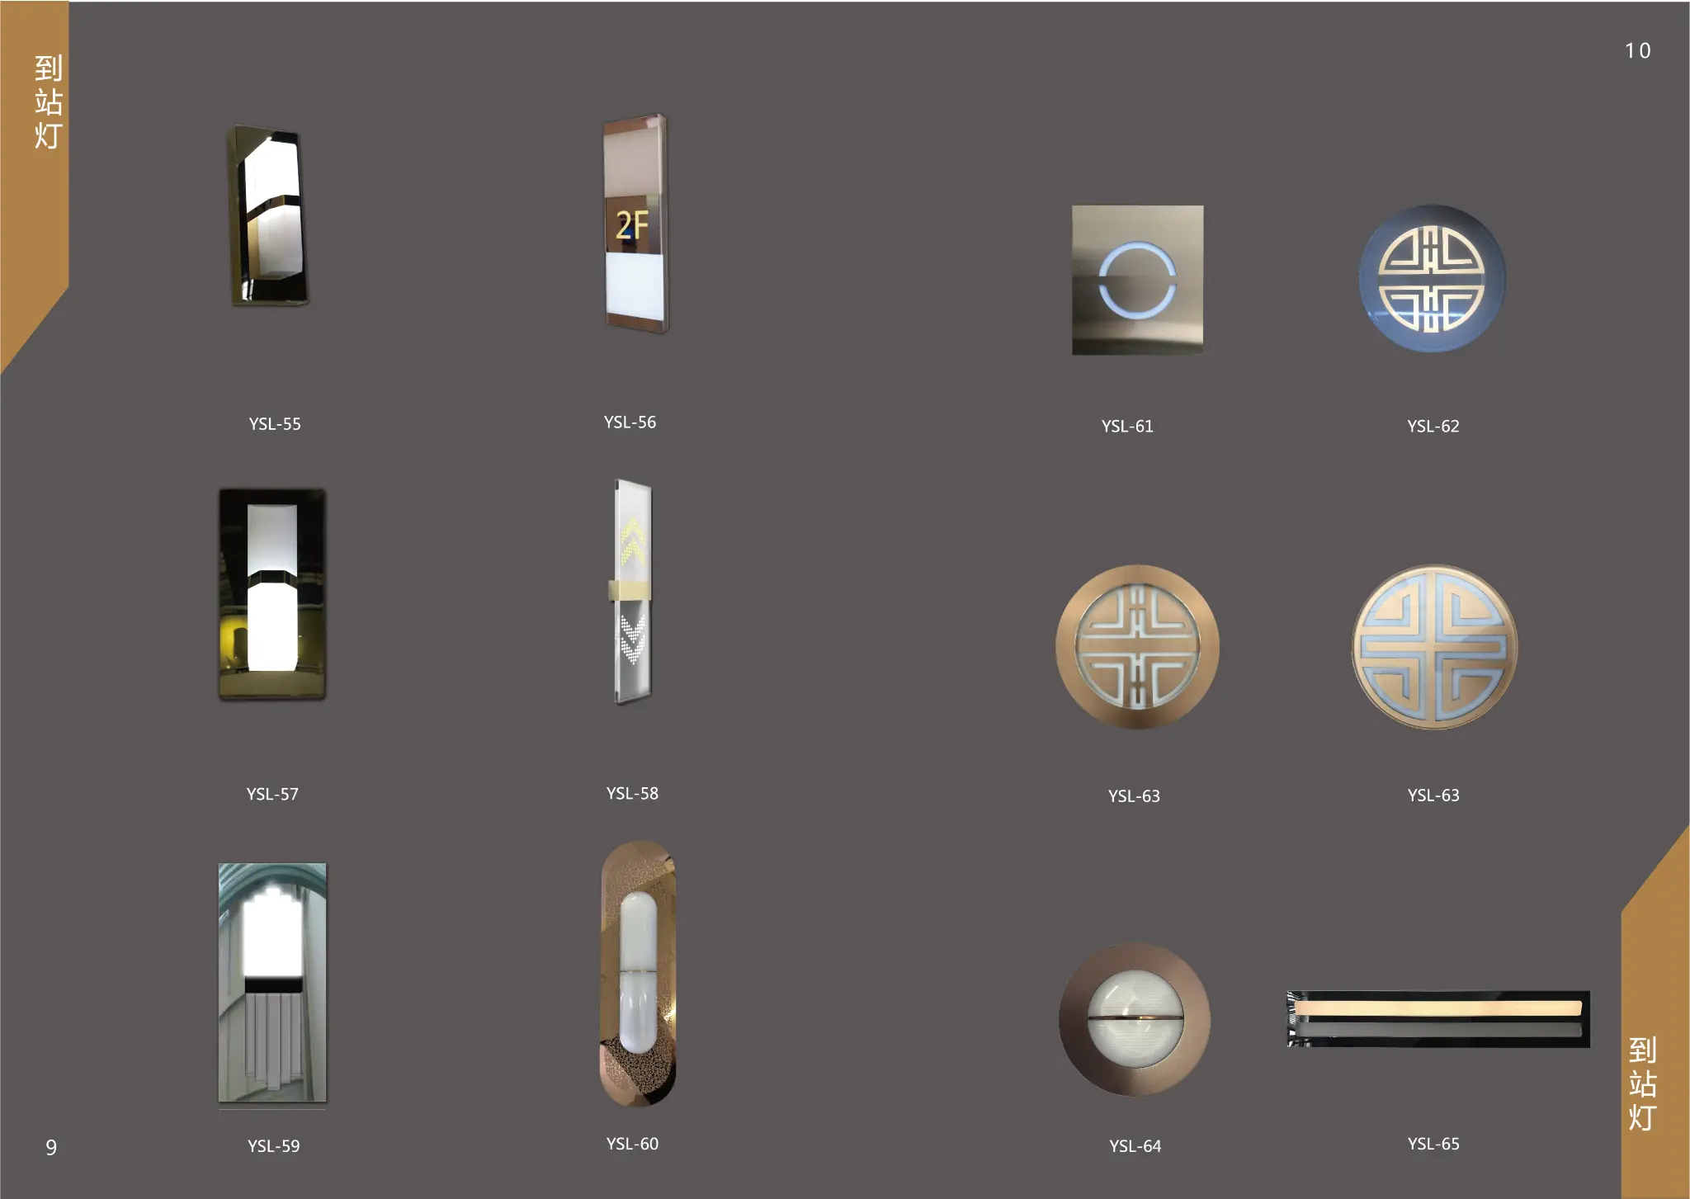Screen dimensions: 1690x1199
Task: Click page number 10 at top right
Action: coord(1637,51)
